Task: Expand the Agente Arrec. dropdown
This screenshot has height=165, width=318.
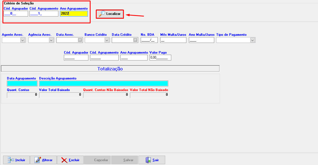Action: (23, 40)
